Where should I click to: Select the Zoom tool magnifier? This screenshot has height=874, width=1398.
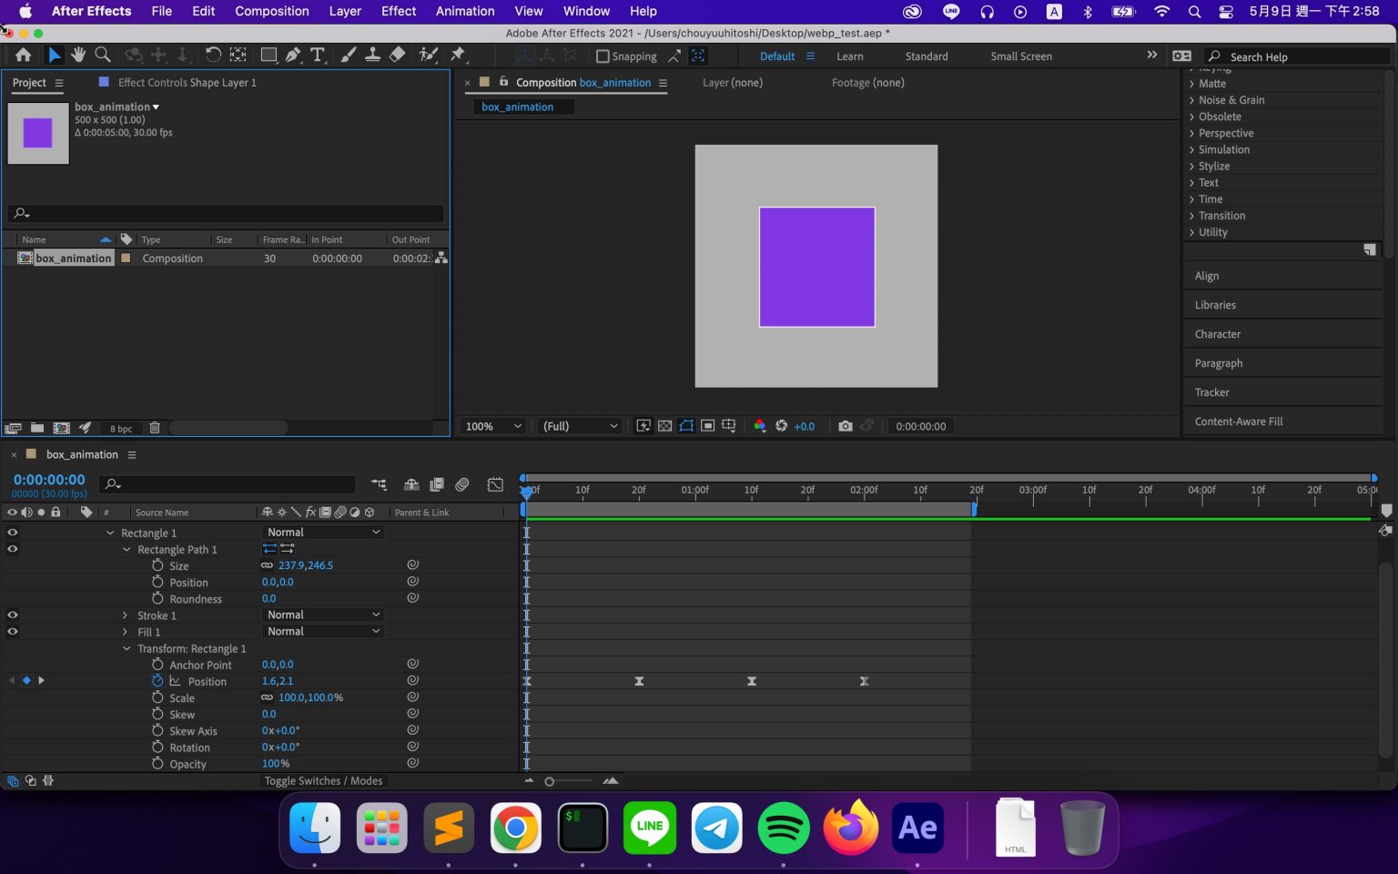[103, 56]
